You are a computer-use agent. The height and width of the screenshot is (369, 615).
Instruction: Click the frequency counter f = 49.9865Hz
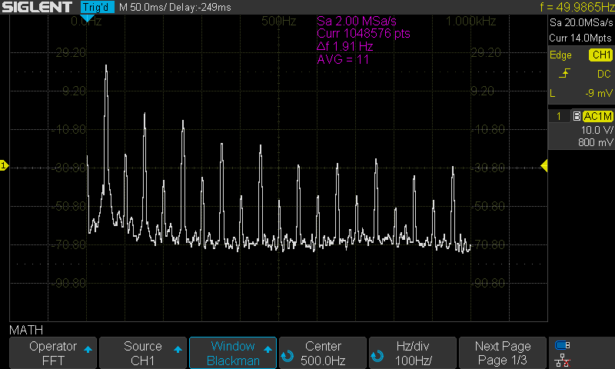(x=577, y=7)
